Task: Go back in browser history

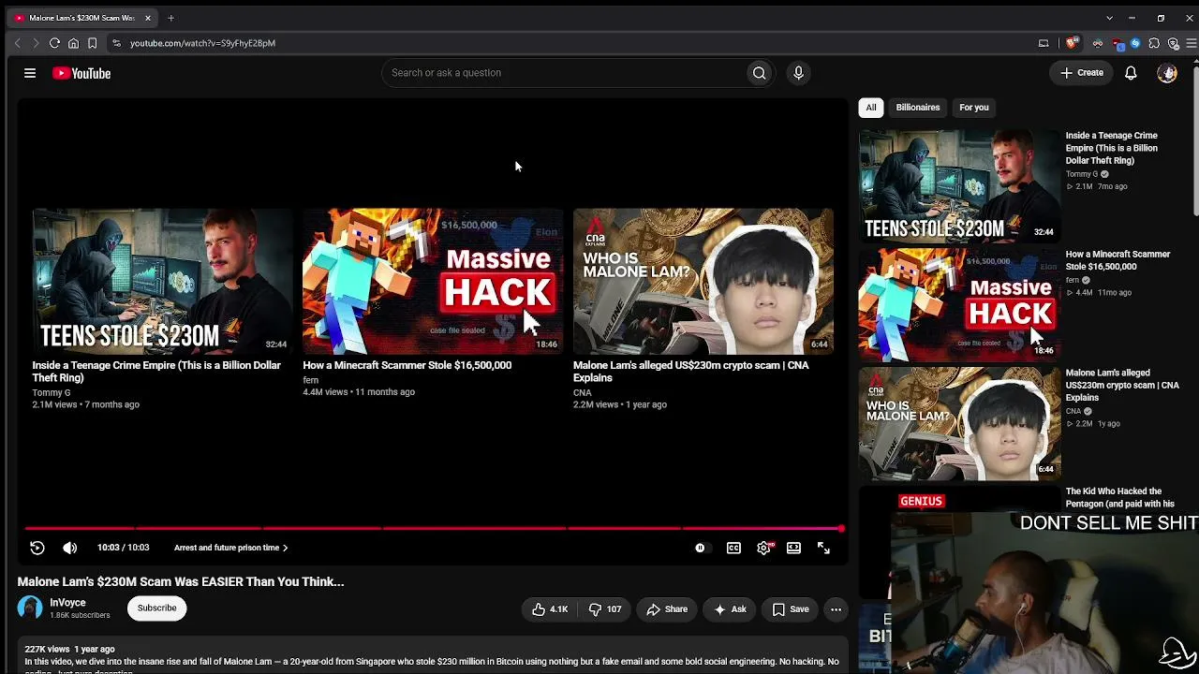Action: 17,43
